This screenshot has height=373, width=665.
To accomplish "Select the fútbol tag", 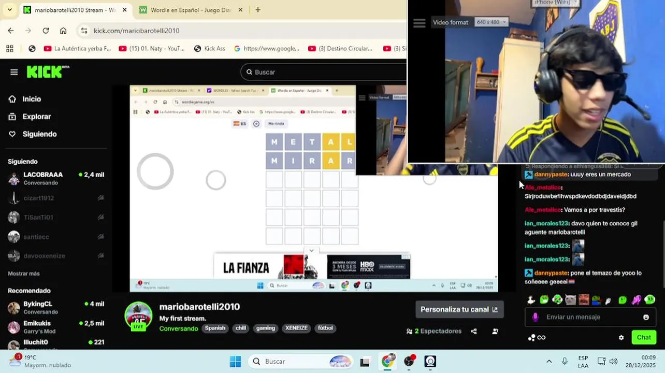I will click(x=325, y=328).
